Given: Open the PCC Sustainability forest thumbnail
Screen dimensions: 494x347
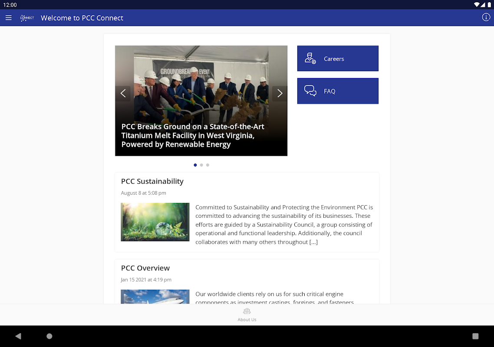Looking at the screenshot, I should (x=155, y=222).
